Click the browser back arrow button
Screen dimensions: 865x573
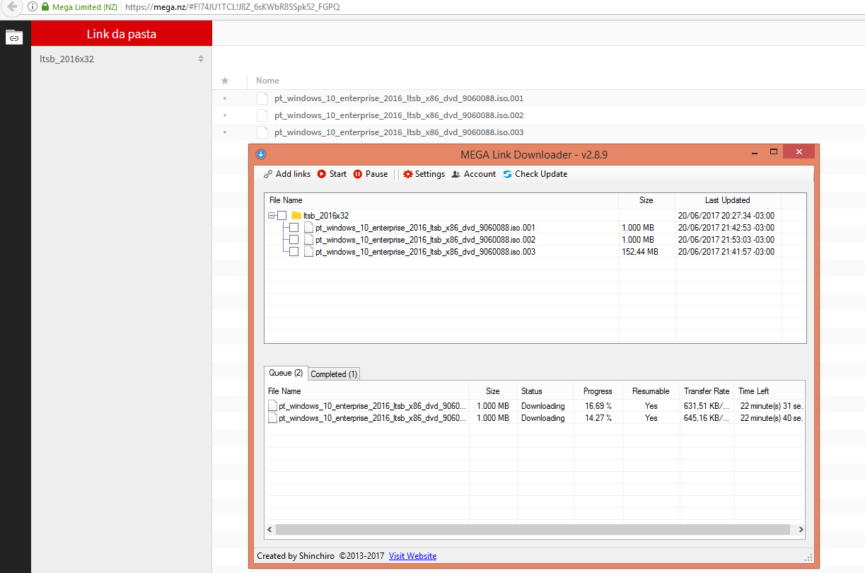coord(11,6)
